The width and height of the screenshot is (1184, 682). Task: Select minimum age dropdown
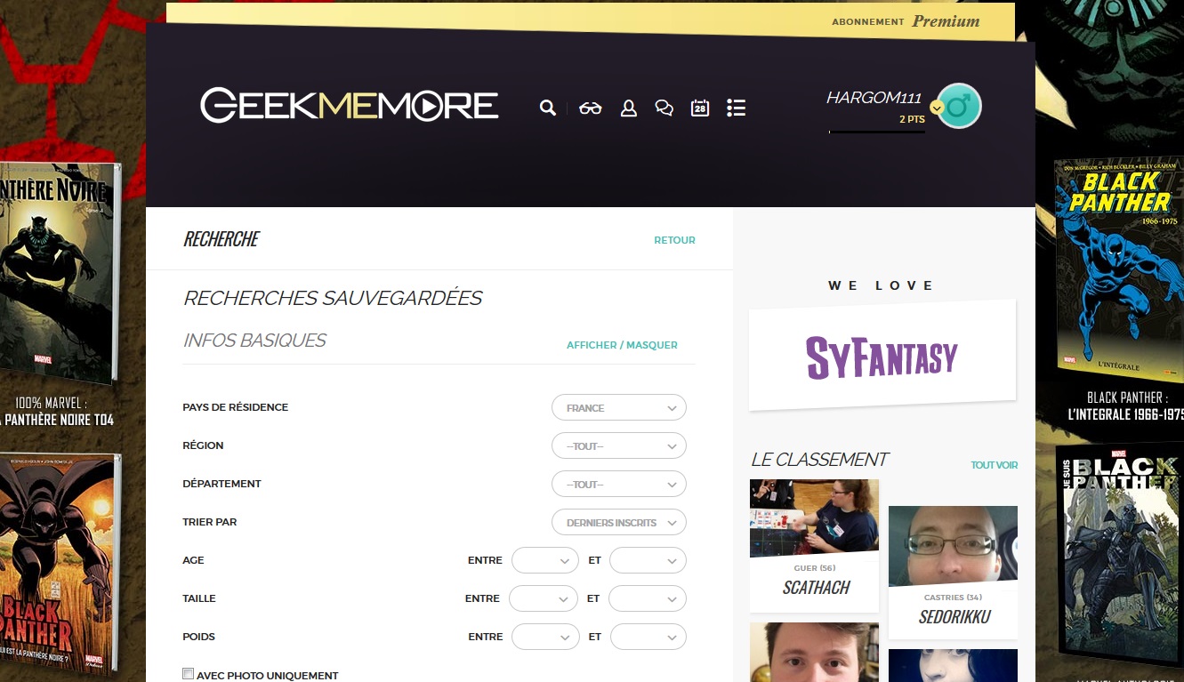pos(545,561)
